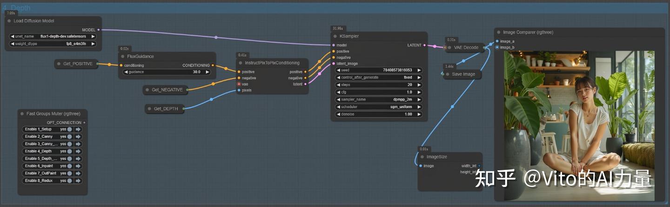Click the guidance value 30.0 field
This screenshot has width=670, height=207.
(166, 72)
